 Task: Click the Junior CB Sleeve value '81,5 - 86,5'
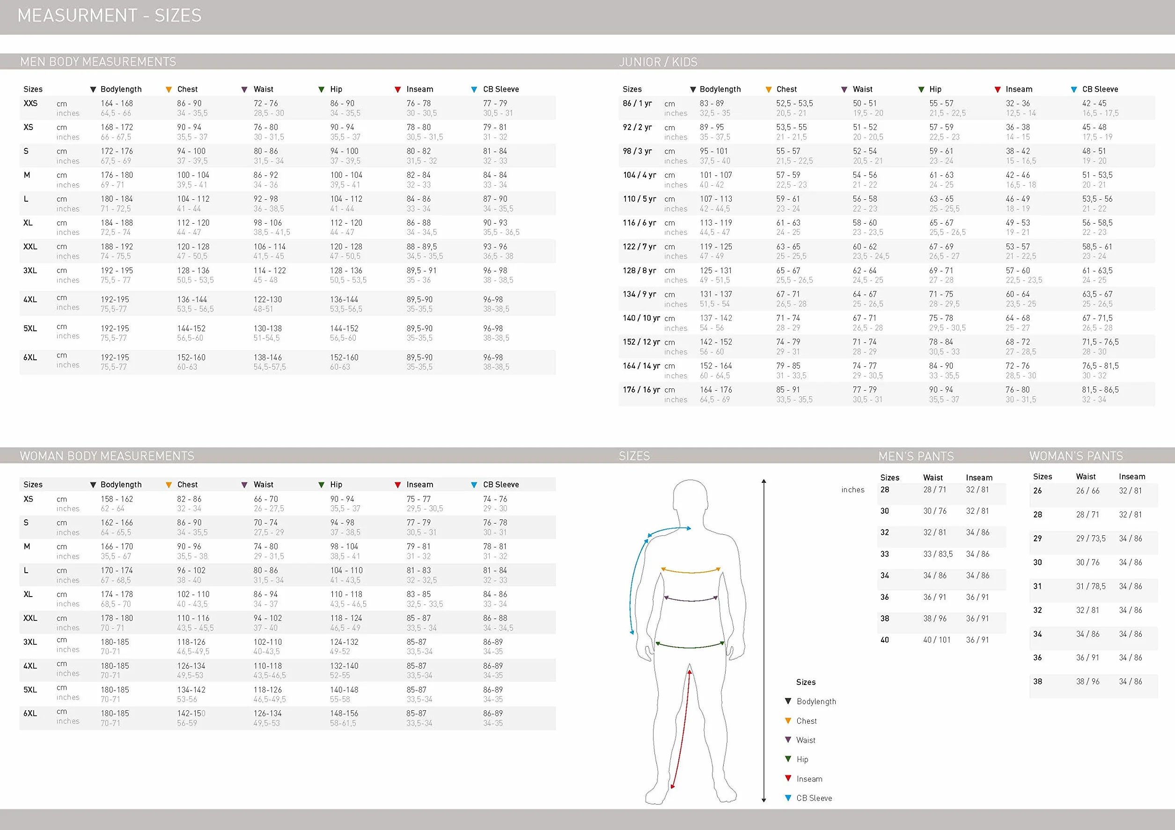(x=1100, y=390)
